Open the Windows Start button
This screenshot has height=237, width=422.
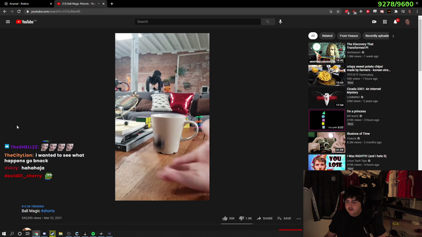[x=4, y=234]
